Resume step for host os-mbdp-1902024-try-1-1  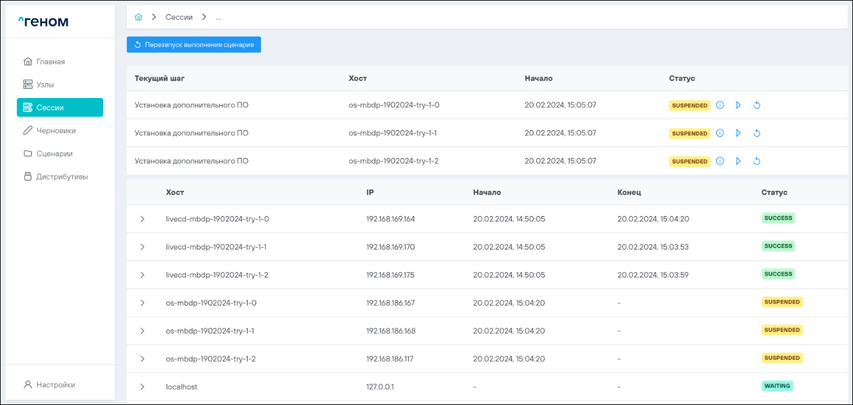(x=738, y=133)
